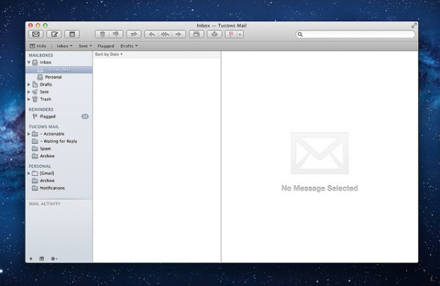
Task: Select Flagged in the favorites bar
Action: [106, 45]
